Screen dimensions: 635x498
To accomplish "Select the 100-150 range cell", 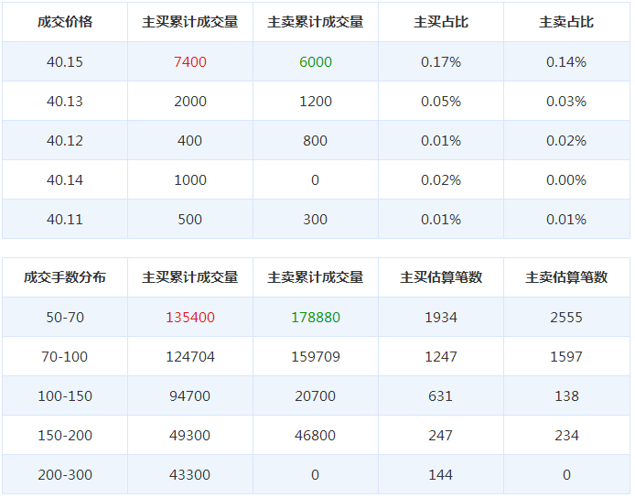I will [x=65, y=395].
